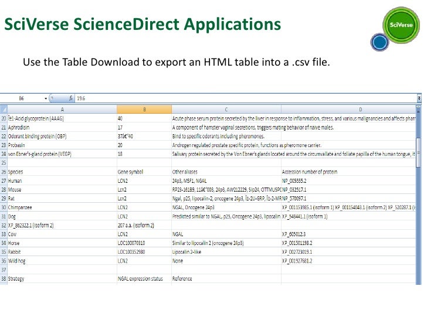Click the Insert Function fx icon
Image resolution: width=427 pixels, height=320 pixels.
point(71,98)
